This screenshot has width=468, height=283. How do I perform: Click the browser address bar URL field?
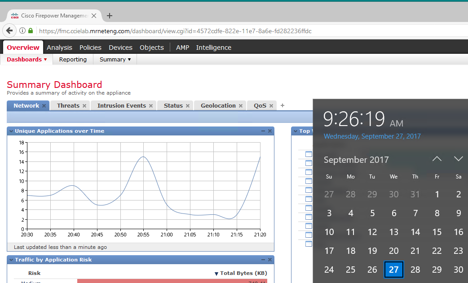(x=180, y=31)
